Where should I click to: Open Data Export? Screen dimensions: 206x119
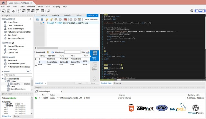point(12,35)
